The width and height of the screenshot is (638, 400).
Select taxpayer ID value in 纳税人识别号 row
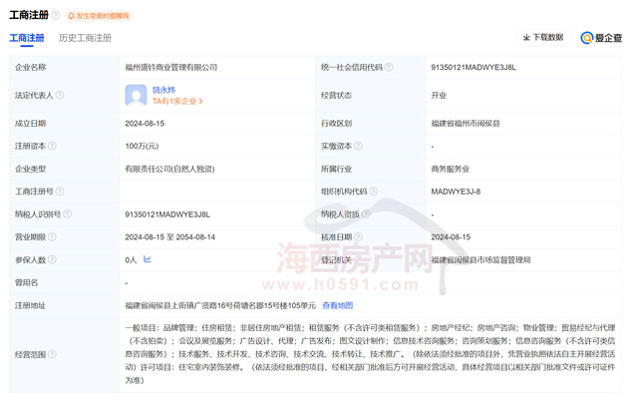(x=167, y=214)
